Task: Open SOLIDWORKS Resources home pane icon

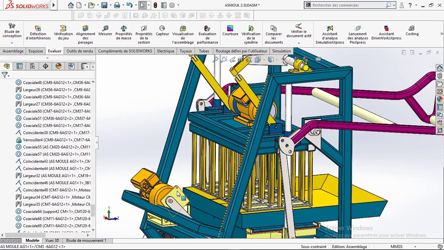Action: [x=440, y=68]
